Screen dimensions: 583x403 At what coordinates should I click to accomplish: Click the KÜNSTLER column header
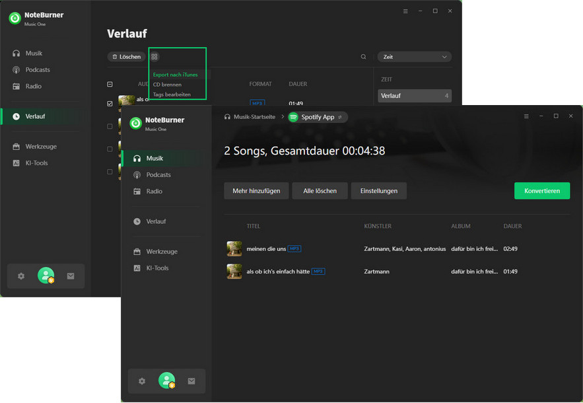[378, 226]
